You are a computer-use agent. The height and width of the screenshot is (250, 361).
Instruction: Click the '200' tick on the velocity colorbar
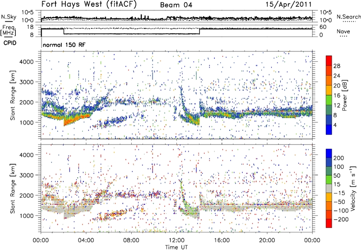click(339, 158)
